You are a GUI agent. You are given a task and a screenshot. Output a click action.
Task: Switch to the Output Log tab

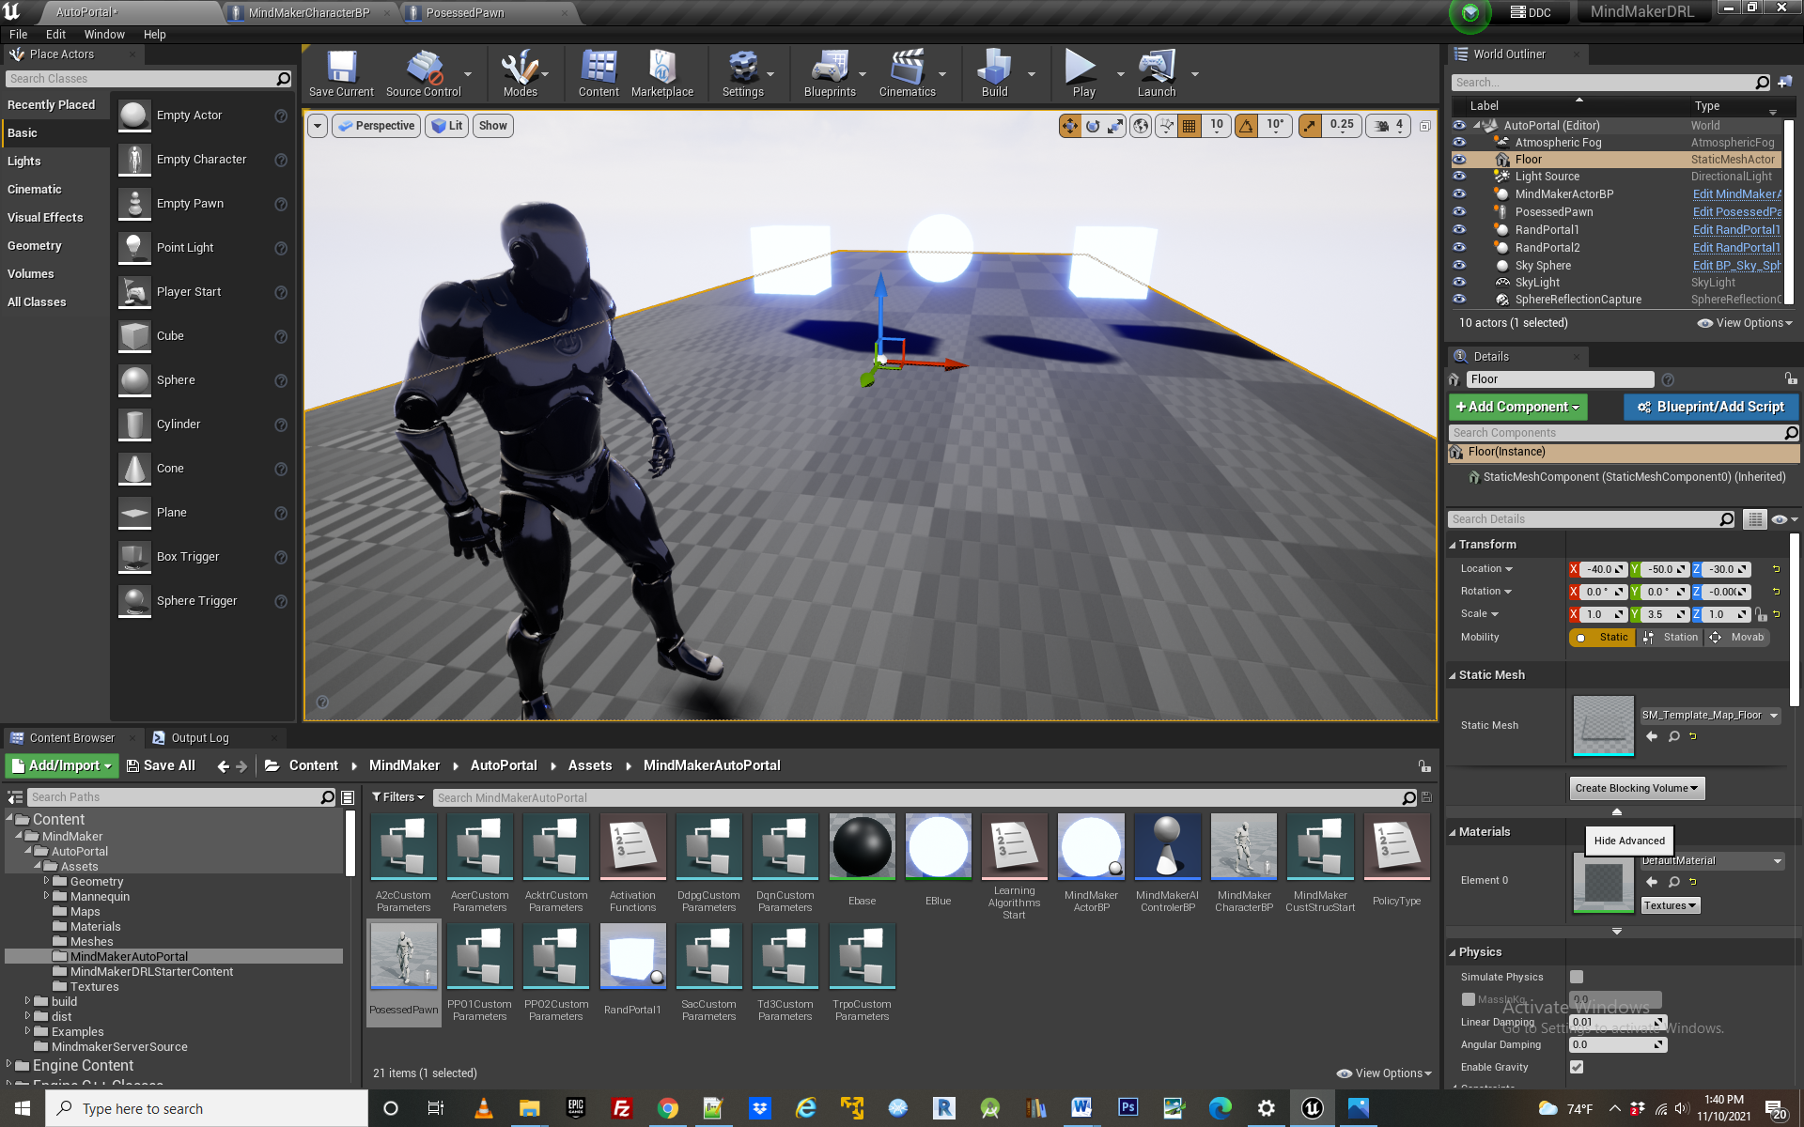click(199, 738)
